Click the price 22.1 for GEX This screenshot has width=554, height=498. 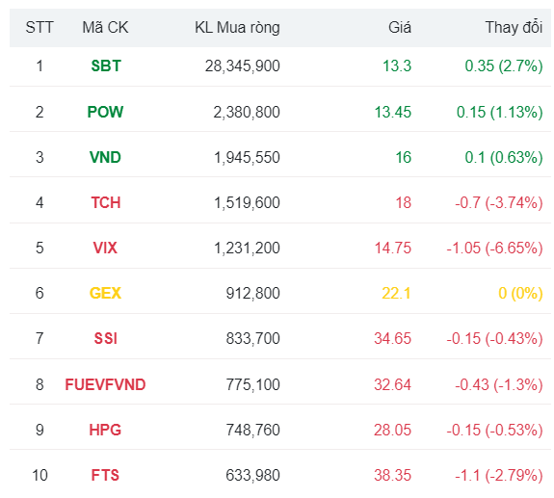pos(396,293)
